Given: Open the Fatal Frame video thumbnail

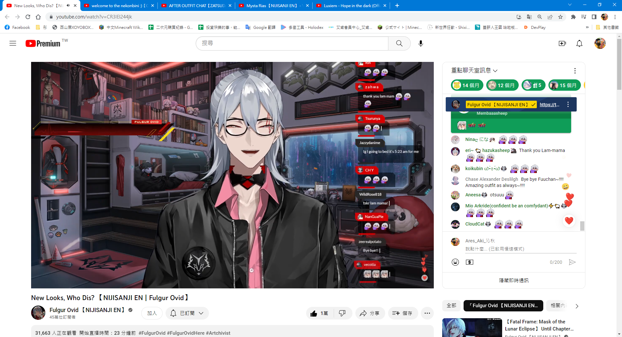Looking at the screenshot, I should (x=472, y=328).
